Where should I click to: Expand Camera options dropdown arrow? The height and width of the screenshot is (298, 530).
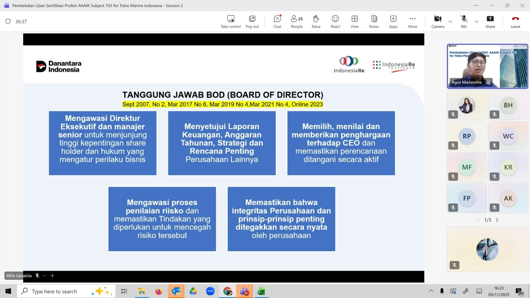[450, 22]
